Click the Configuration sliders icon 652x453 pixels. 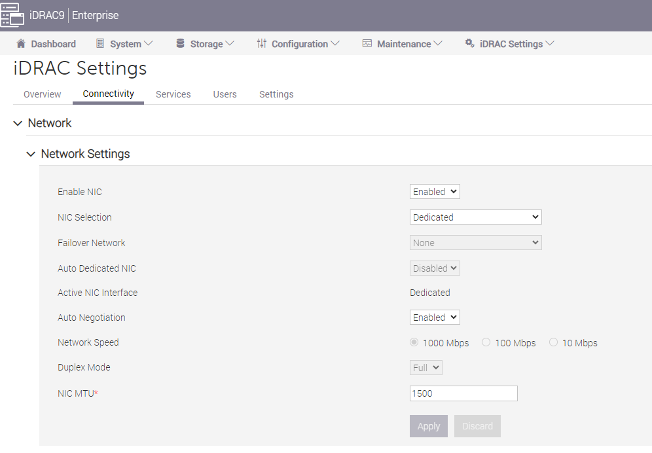261,43
